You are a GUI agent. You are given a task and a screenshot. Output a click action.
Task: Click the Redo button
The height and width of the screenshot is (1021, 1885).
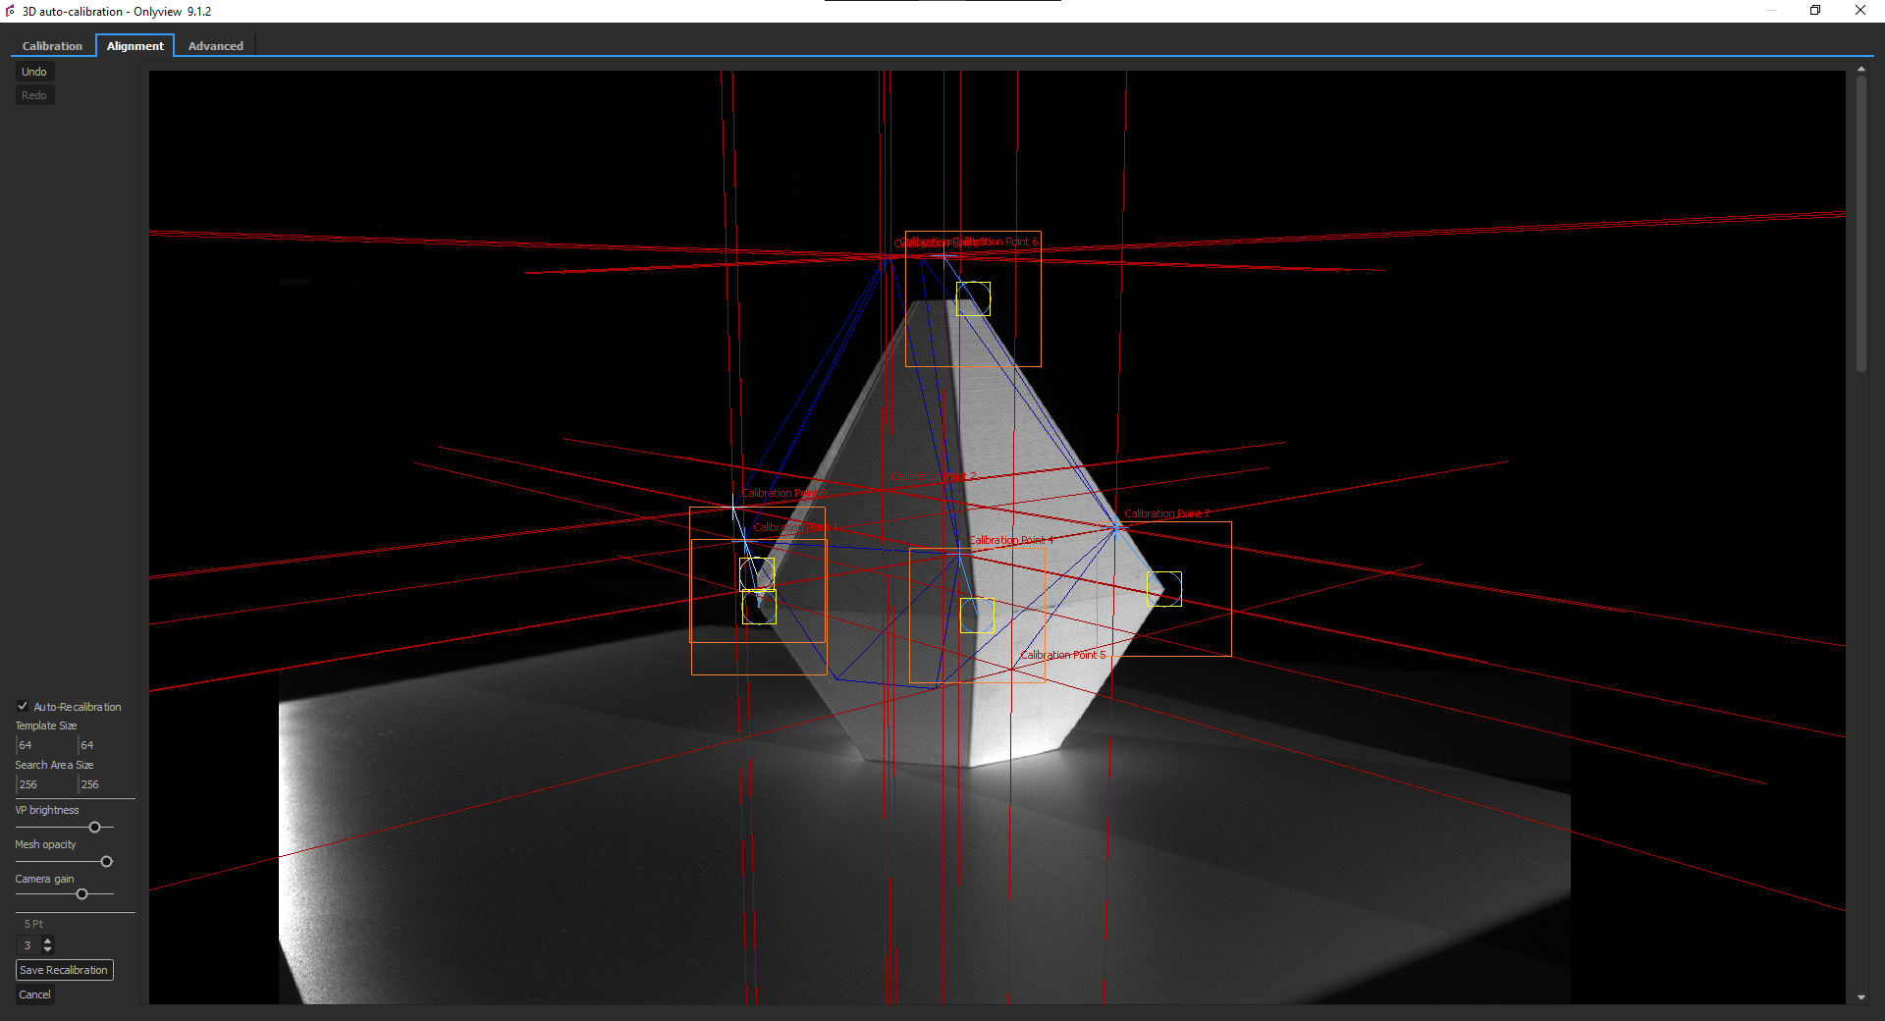click(x=34, y=95)
